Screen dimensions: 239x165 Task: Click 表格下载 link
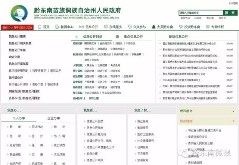tap(38, 84)
